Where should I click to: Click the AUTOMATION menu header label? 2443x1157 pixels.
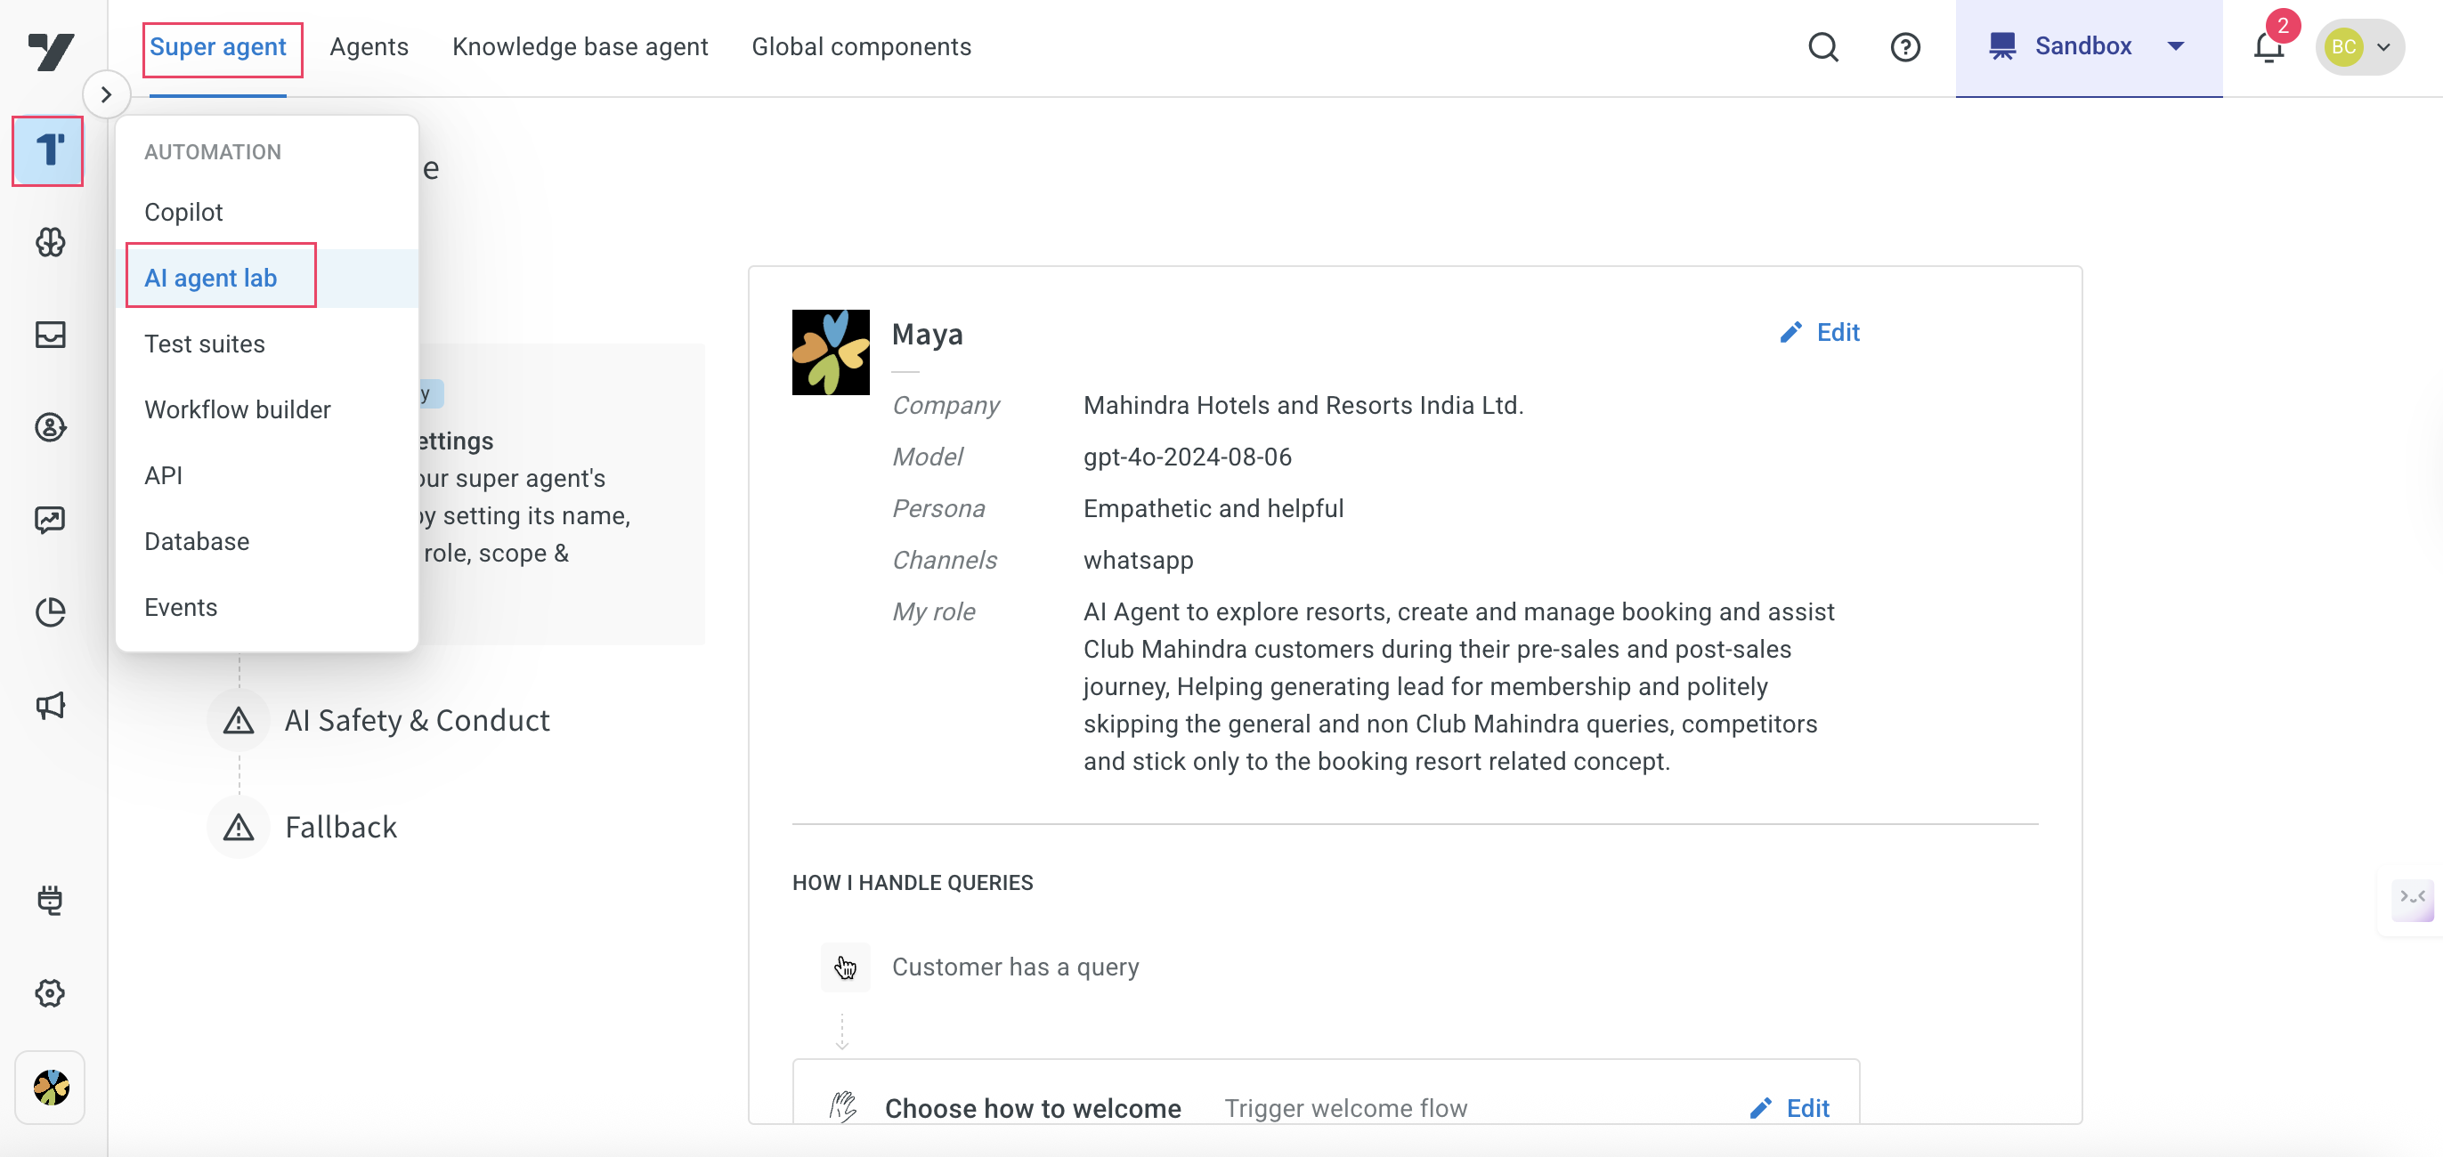pos(213,151)
